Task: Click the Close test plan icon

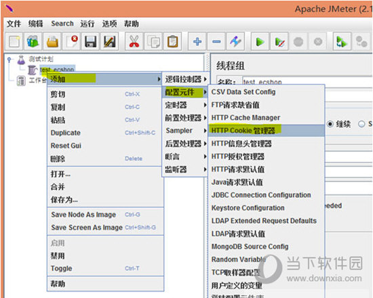Action: [x=71, y=41]
